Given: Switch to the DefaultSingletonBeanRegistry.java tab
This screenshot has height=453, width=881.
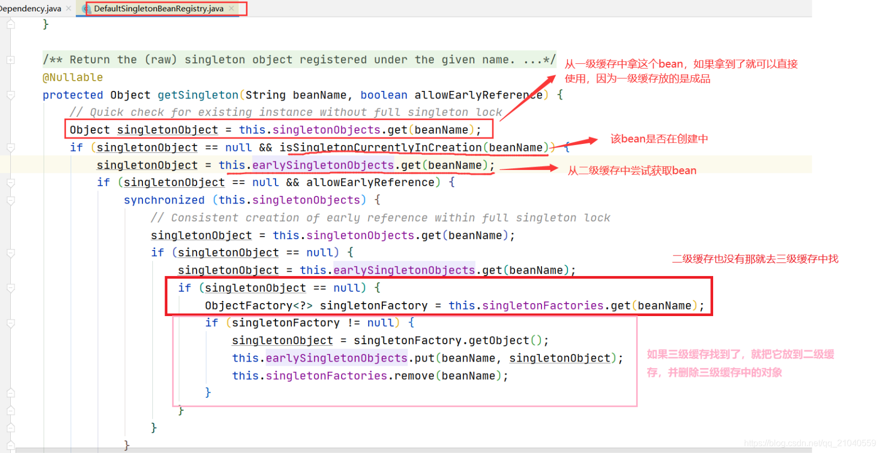Looking at the screenshot, I should 159,9.
